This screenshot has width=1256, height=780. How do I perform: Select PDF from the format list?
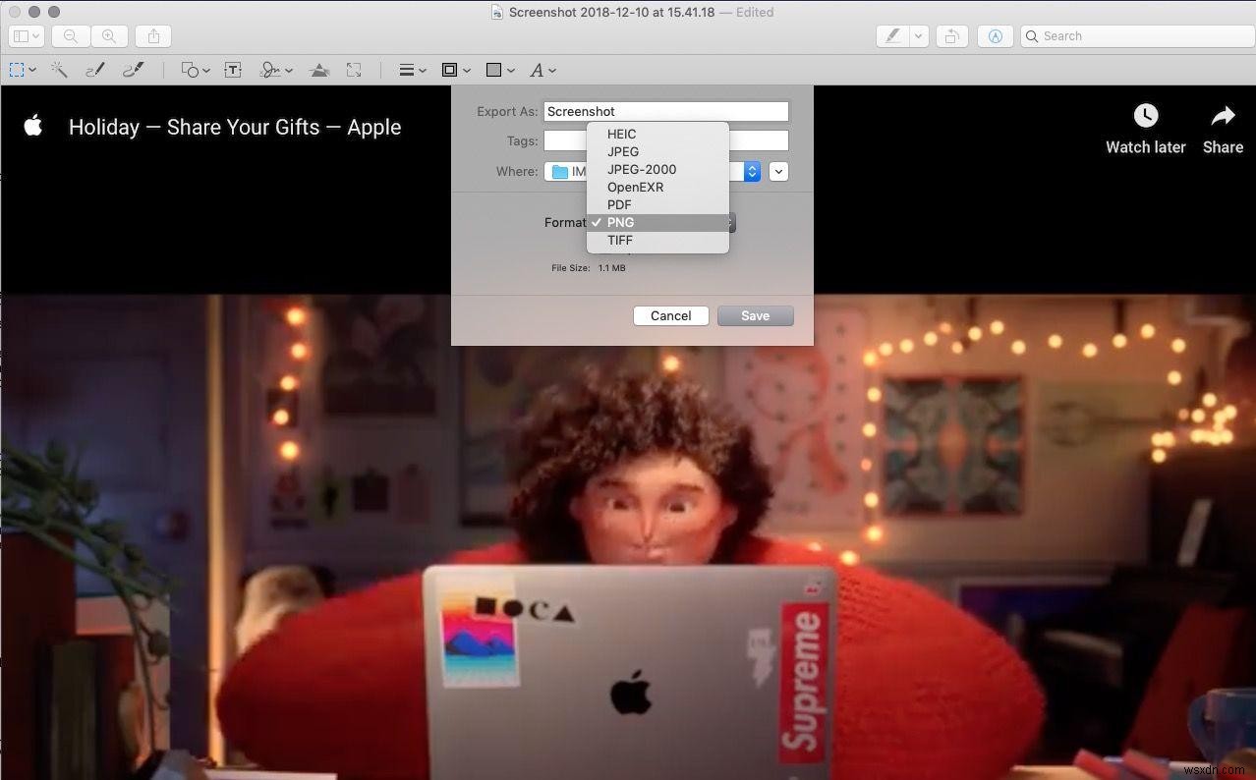(x=619, y=204)
